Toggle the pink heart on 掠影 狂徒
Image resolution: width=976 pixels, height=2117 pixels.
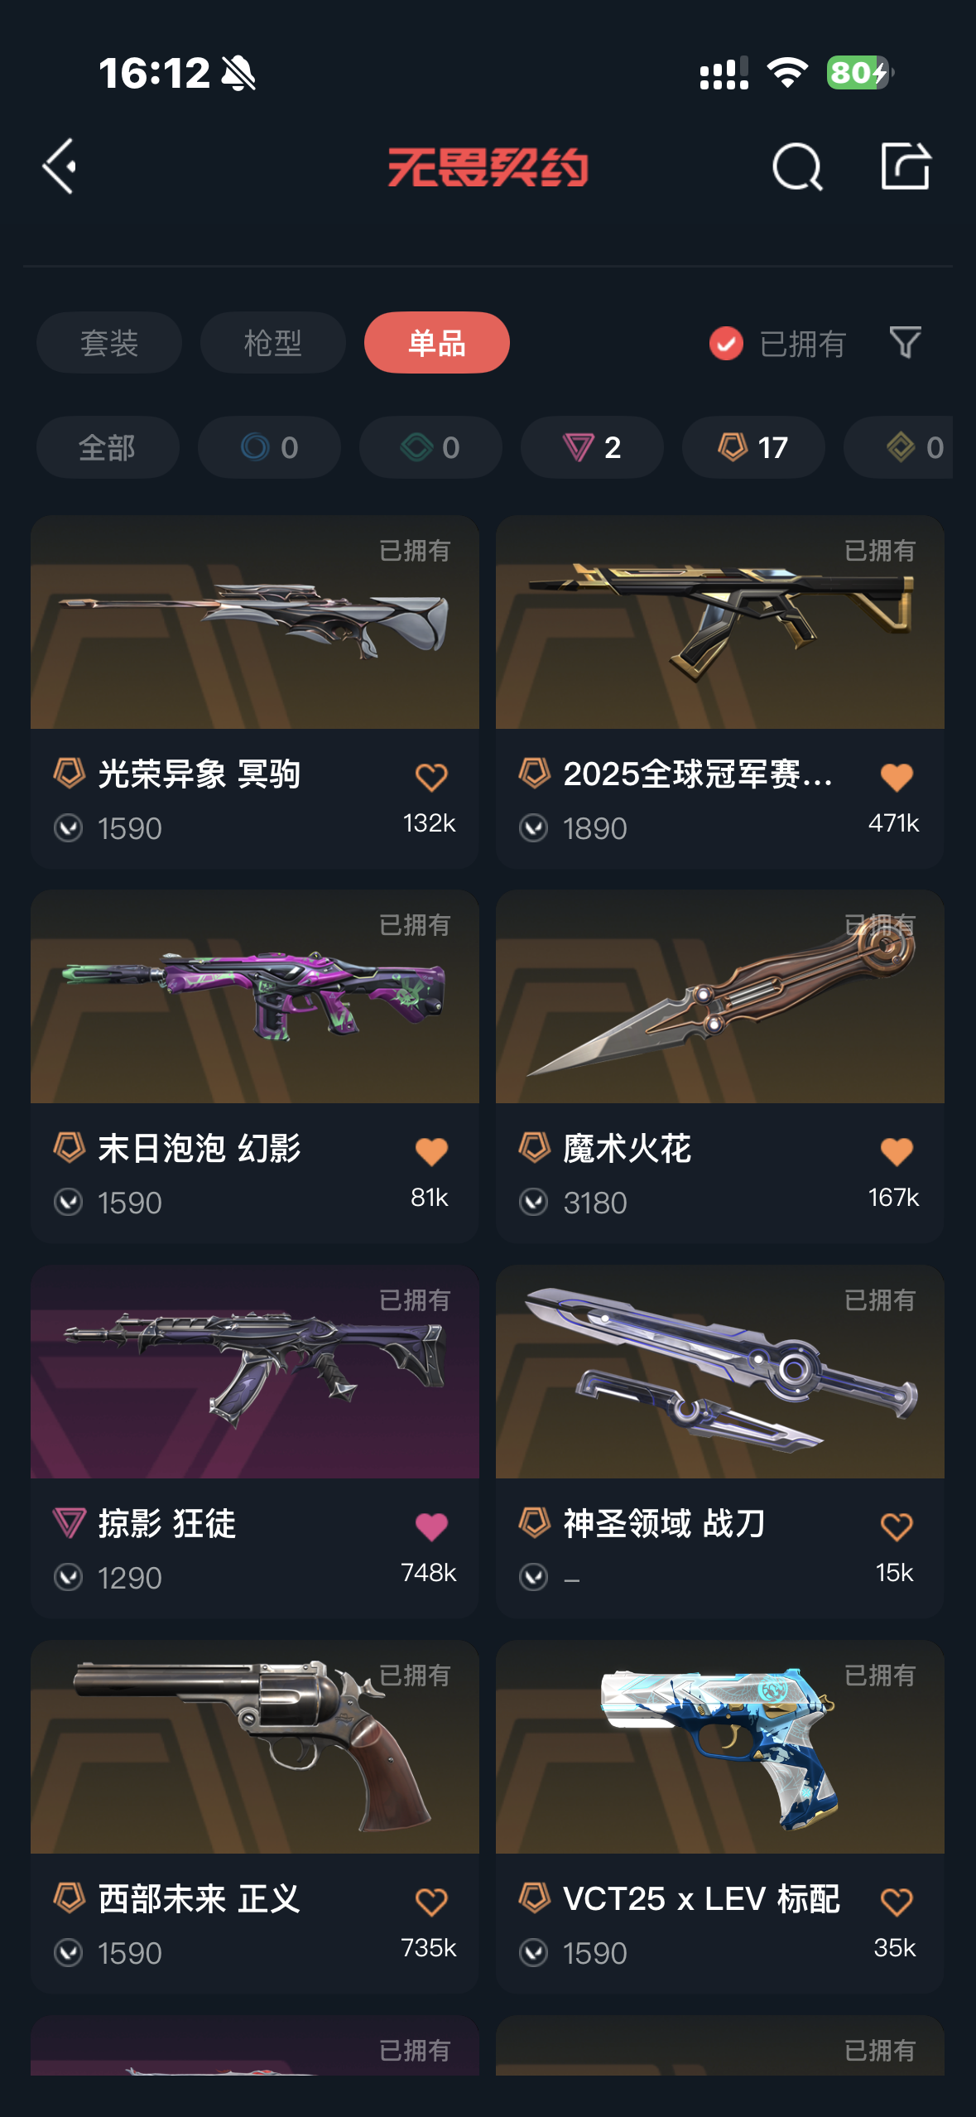[431, 1526]
